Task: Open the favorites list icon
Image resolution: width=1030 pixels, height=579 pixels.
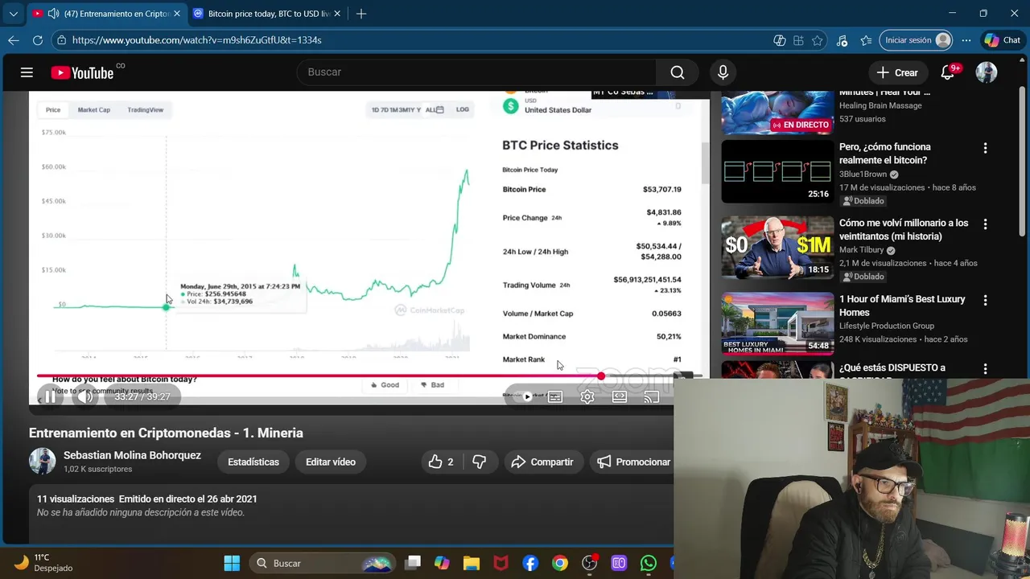Action: 866,40
